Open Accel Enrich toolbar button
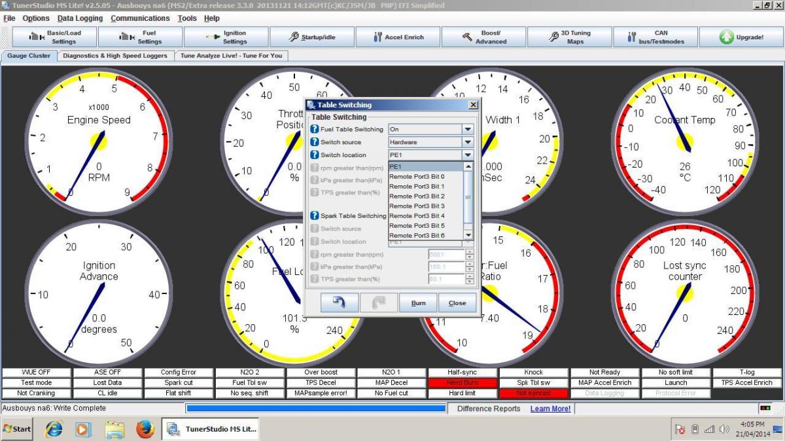This screenshot has width=785, height=442. 398,37
